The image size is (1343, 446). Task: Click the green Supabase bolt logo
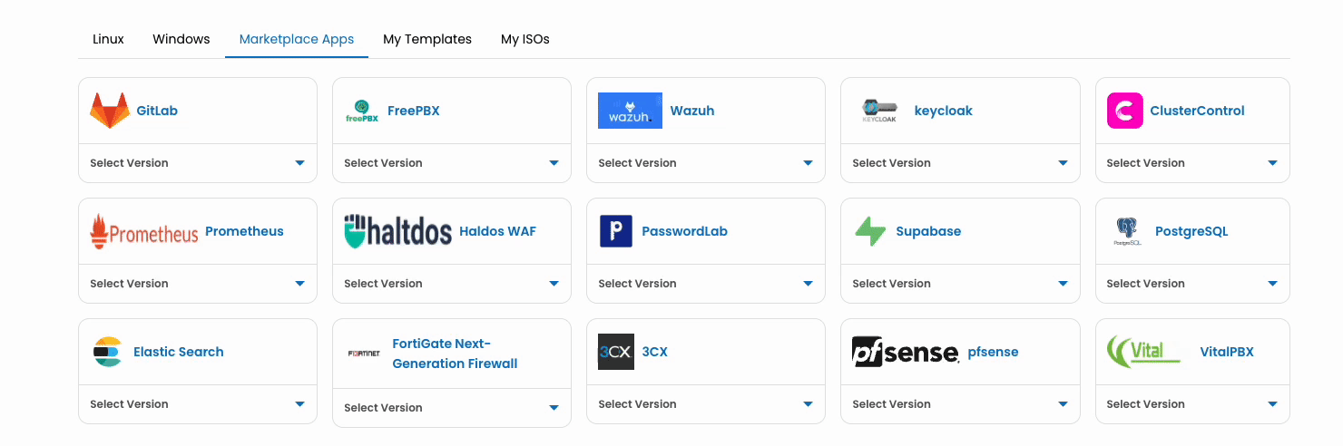870,231
